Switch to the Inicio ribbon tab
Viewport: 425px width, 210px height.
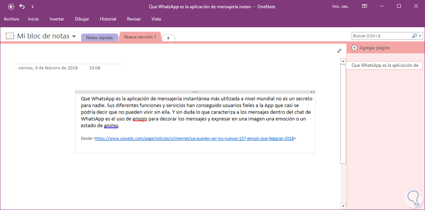[34, 19]
